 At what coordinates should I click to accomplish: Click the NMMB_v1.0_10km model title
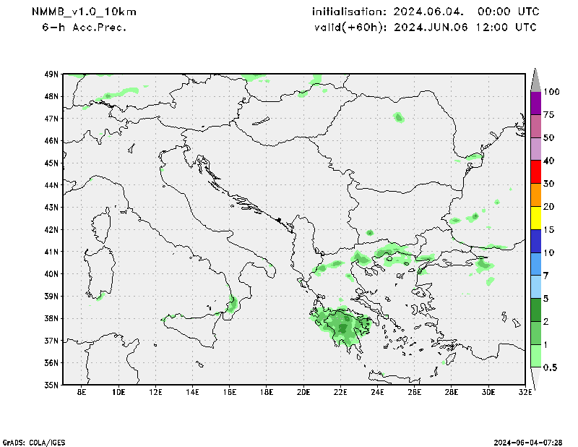pyautogui.click(x=85, y=12)
